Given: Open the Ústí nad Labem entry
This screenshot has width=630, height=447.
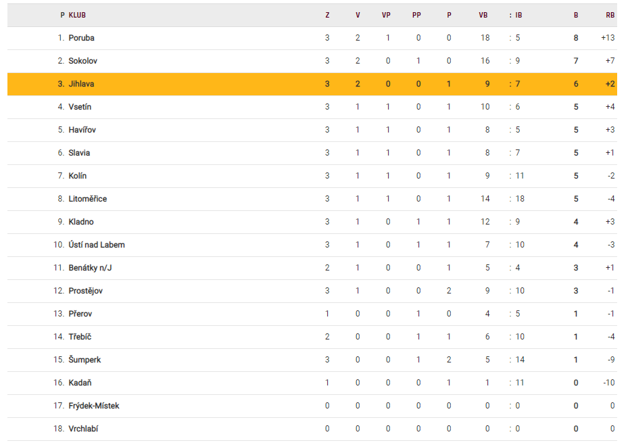Looking at the screenshot, I should coord(96,245).
